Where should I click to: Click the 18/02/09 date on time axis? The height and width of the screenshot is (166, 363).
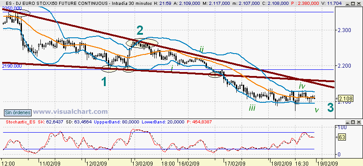[281, 163]
